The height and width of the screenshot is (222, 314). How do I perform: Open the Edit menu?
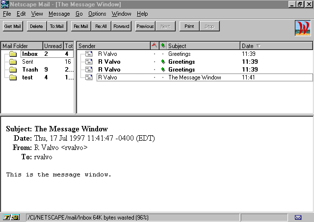click(x=21, y=14)
